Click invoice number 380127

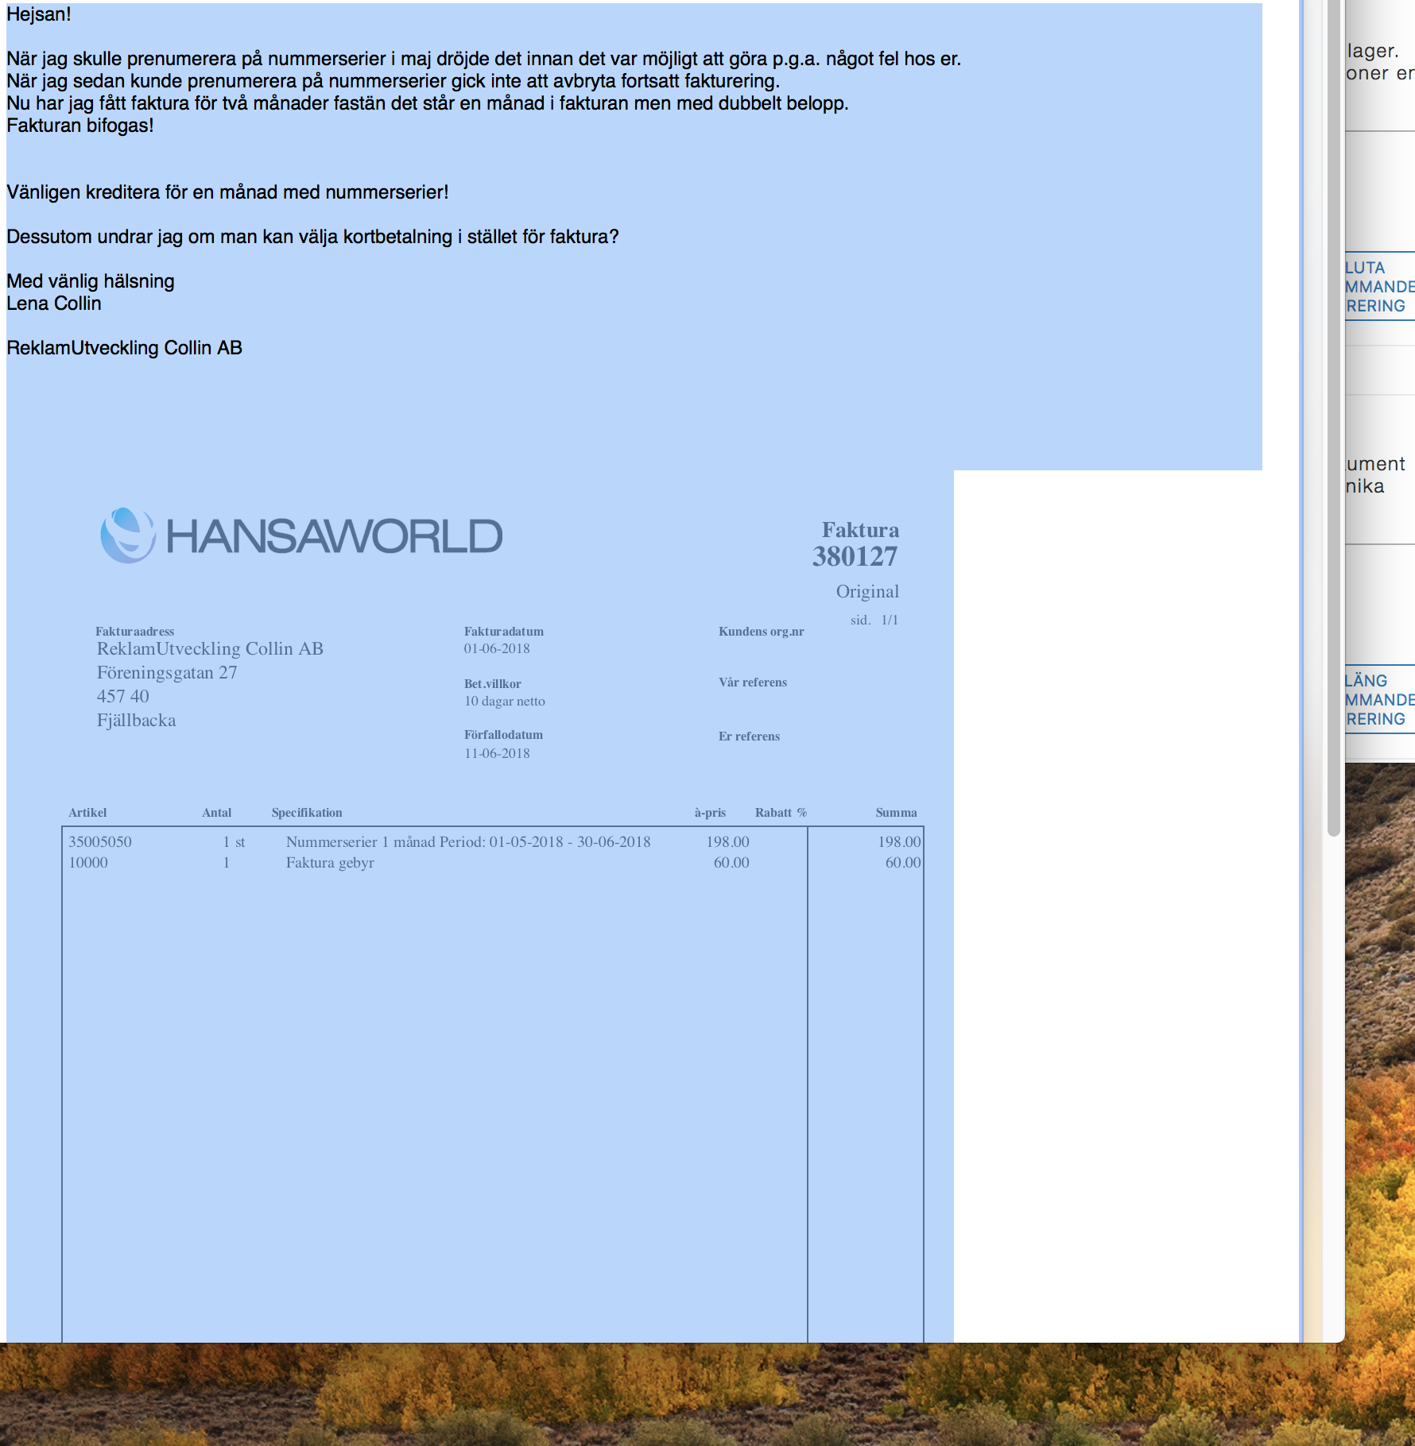(x=855, y=556)
